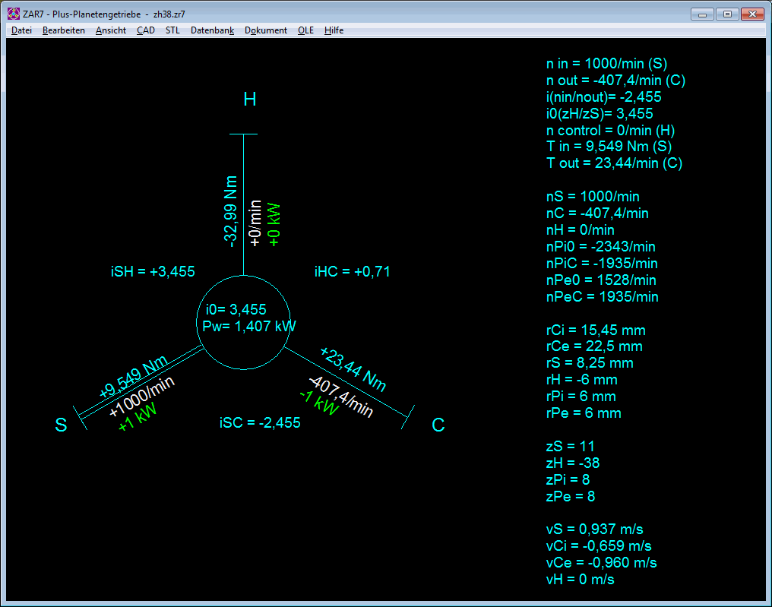Click the C shaft label in diagram
The image size is (772, 607).
438,425
